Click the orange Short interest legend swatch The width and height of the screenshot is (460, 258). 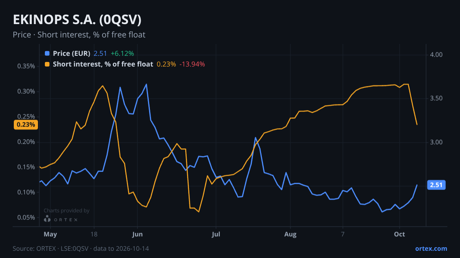[x=48, y=64]
